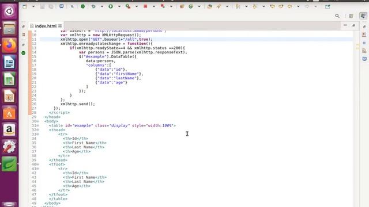Click the tfoot Last Name th line 44
The width and height of the screenshot is (369, 207).
(x=83, y=182)
